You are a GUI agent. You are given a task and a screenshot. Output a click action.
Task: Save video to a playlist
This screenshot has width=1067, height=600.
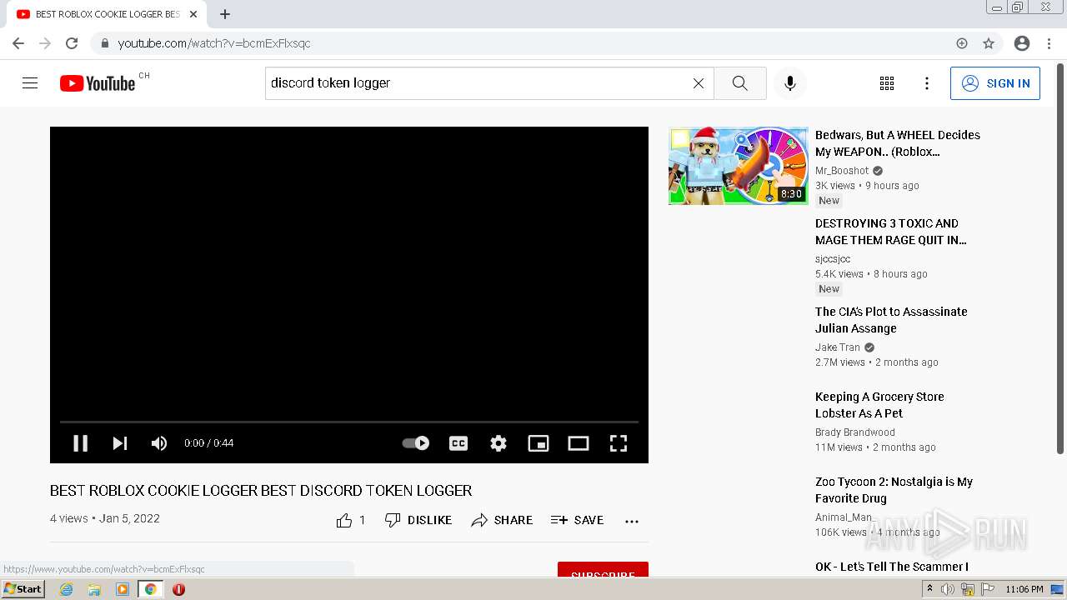click(x=577, y=520)
